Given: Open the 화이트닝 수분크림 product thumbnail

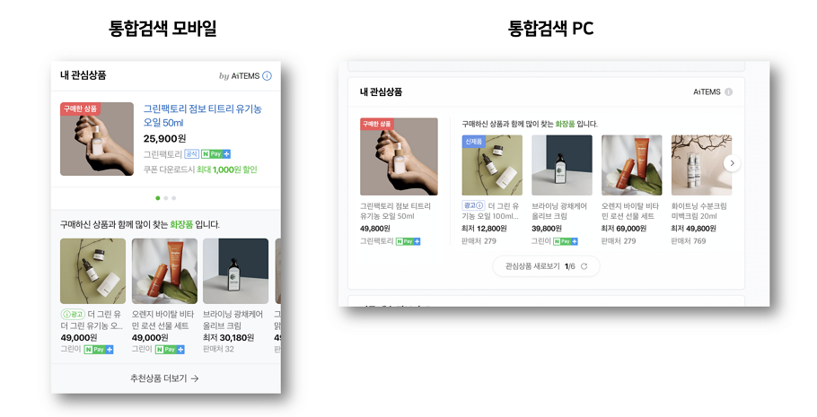Looking at the screenshot, I should pyautogui.click(x=701, y=165).
